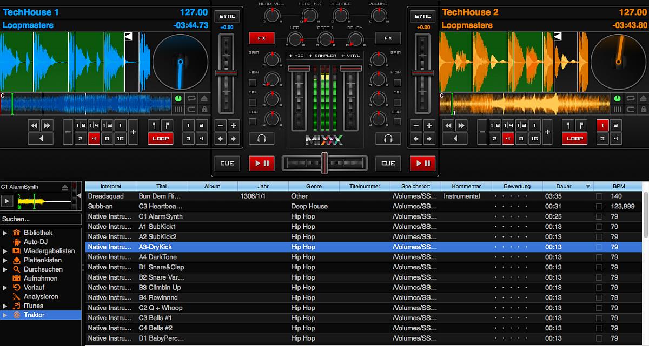Sort tracks by the Genre column header

click(314, 186)
